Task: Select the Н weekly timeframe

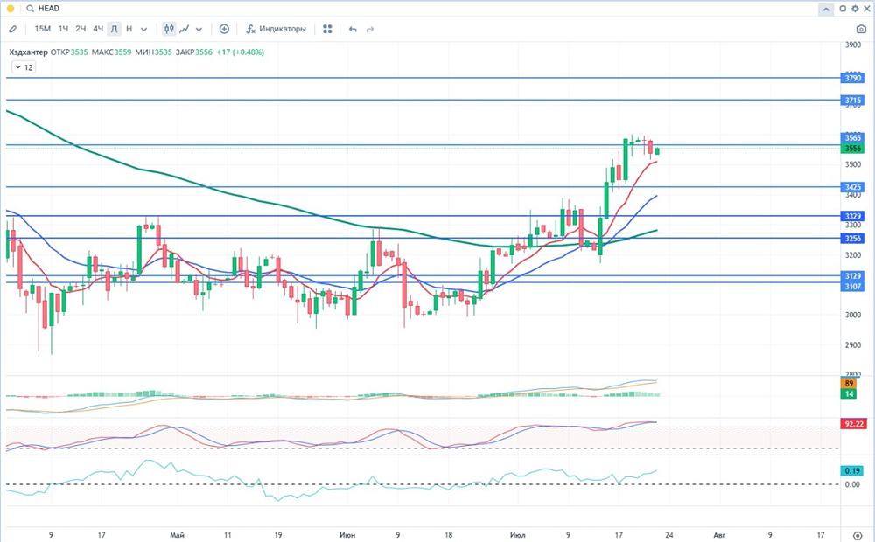Action: [x=129, y=29]
